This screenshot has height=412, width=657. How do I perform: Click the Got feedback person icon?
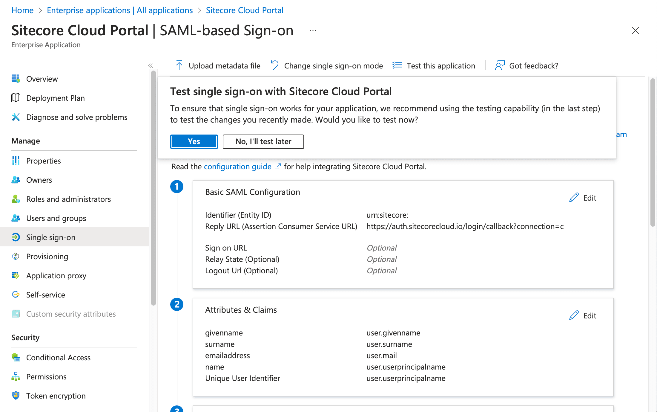point(500,65)
